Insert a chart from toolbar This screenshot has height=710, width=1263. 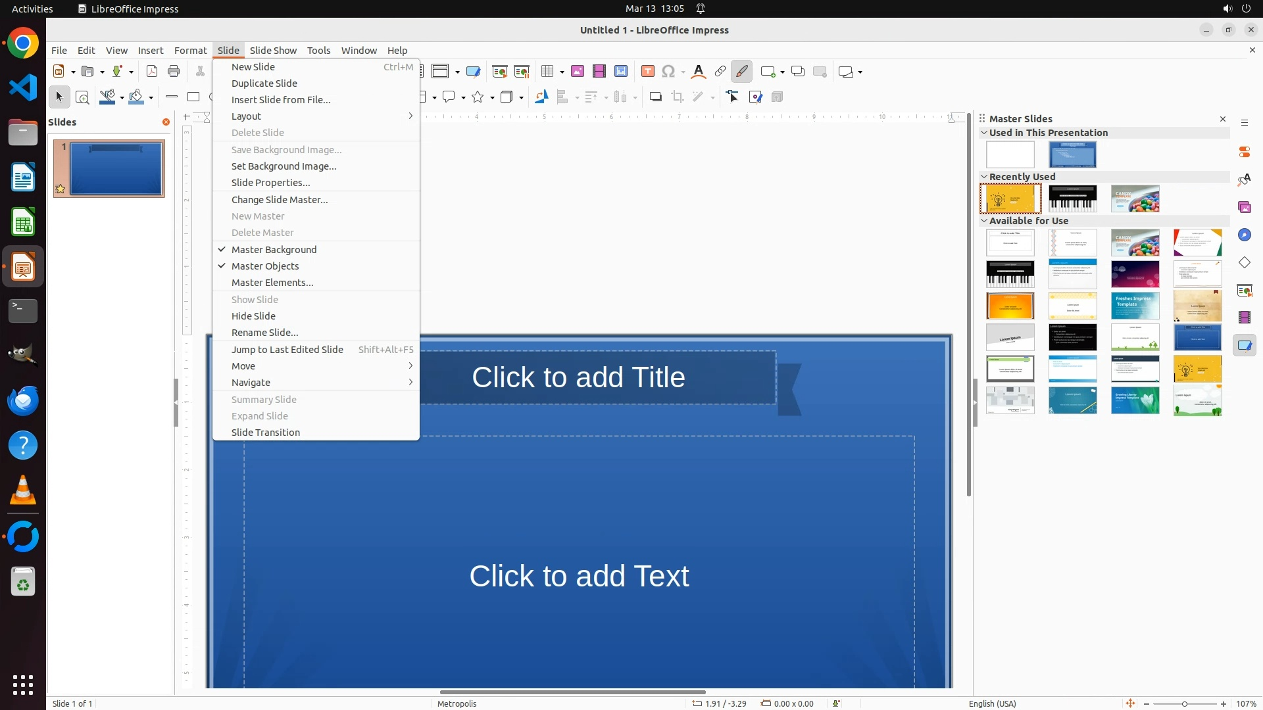(621, 72)
